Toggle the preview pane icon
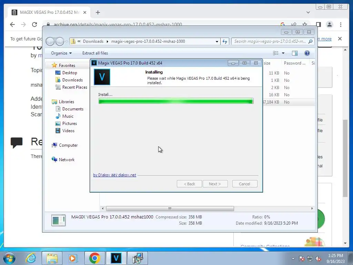This screenshot has height=265, width=353. pyautogui.click(x=295, y=53)
